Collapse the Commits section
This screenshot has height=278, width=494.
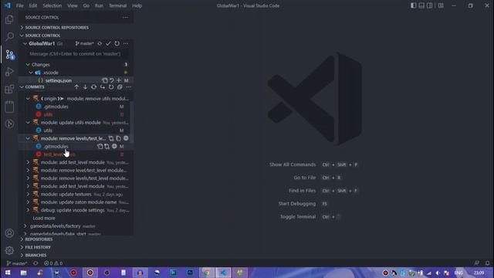[x=22, y=87]
